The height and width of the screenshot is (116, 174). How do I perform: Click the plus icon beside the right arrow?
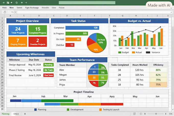[22, 3]
